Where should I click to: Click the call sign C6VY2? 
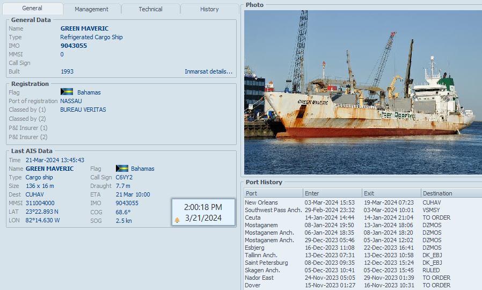pyautogui.click(x=124, y=177)
